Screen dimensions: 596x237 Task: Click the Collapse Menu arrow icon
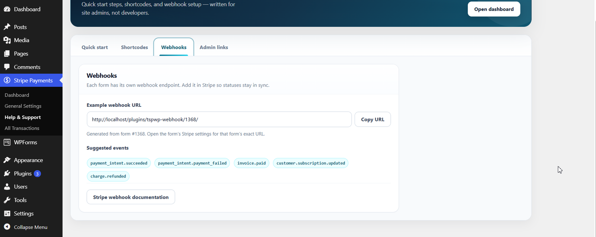(x=7, y=227)
